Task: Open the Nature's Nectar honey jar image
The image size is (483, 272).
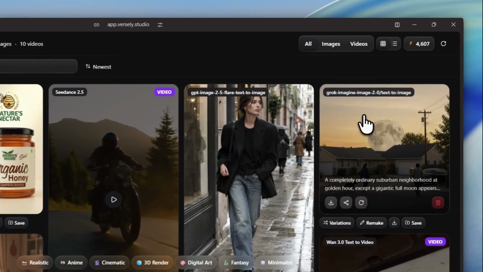Action: pos(21,149)
